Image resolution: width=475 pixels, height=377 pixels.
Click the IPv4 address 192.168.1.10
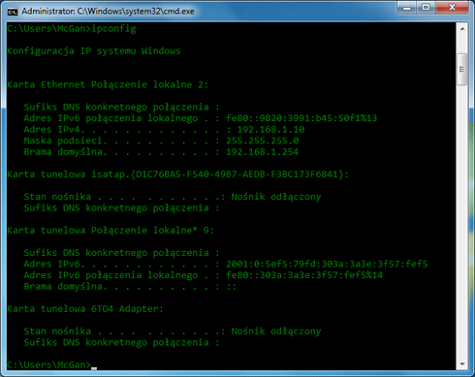point(270,130)
